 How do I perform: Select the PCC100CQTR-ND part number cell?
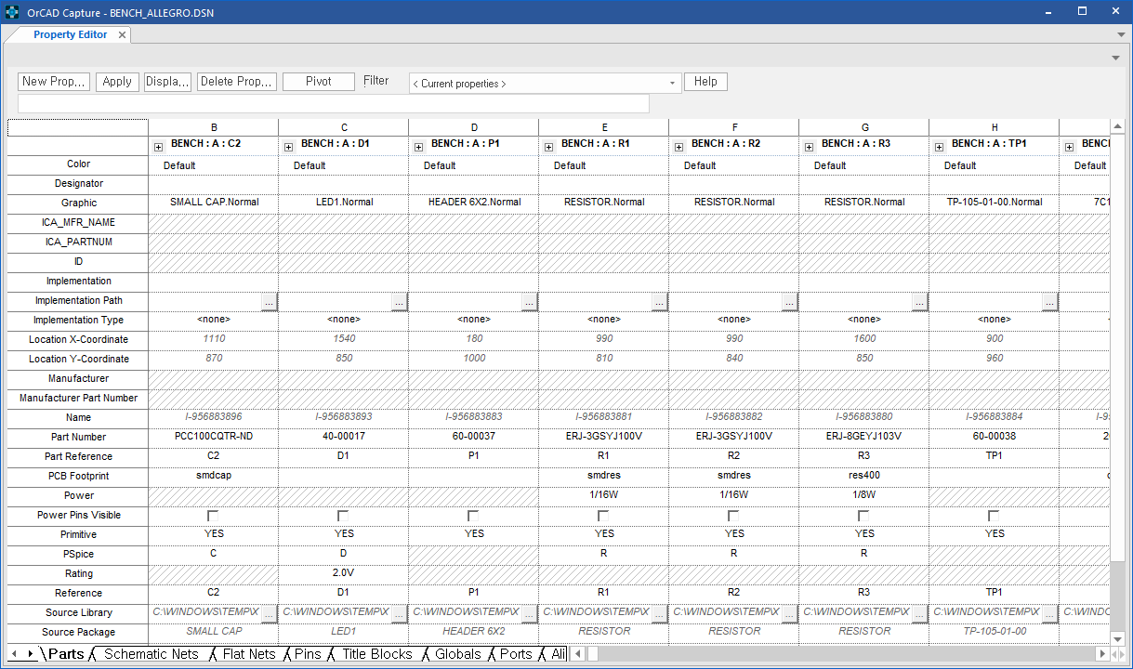pyautogui.click(x=214, y=437)
